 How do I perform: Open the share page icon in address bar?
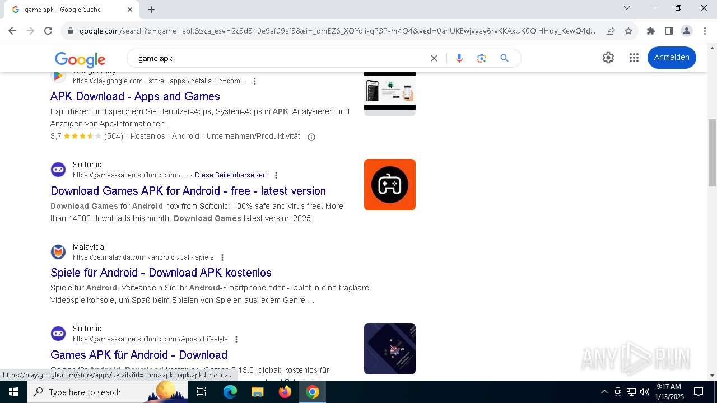tap(611, 31)
